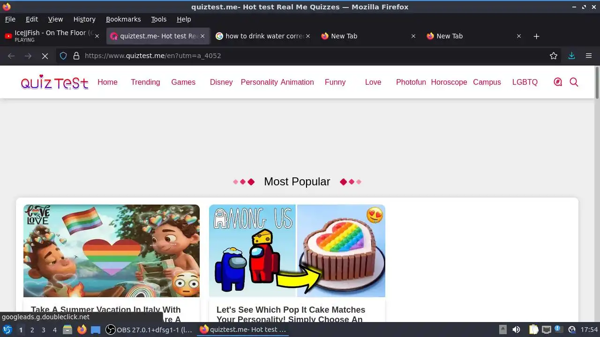Open the Summer Vacation In Italy quiz image
This screenshot has height=337, width=600.
click(112, 250)
